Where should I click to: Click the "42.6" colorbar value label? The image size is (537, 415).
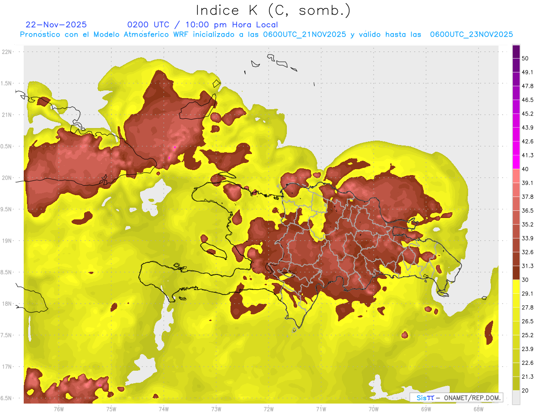coord(528,141)
